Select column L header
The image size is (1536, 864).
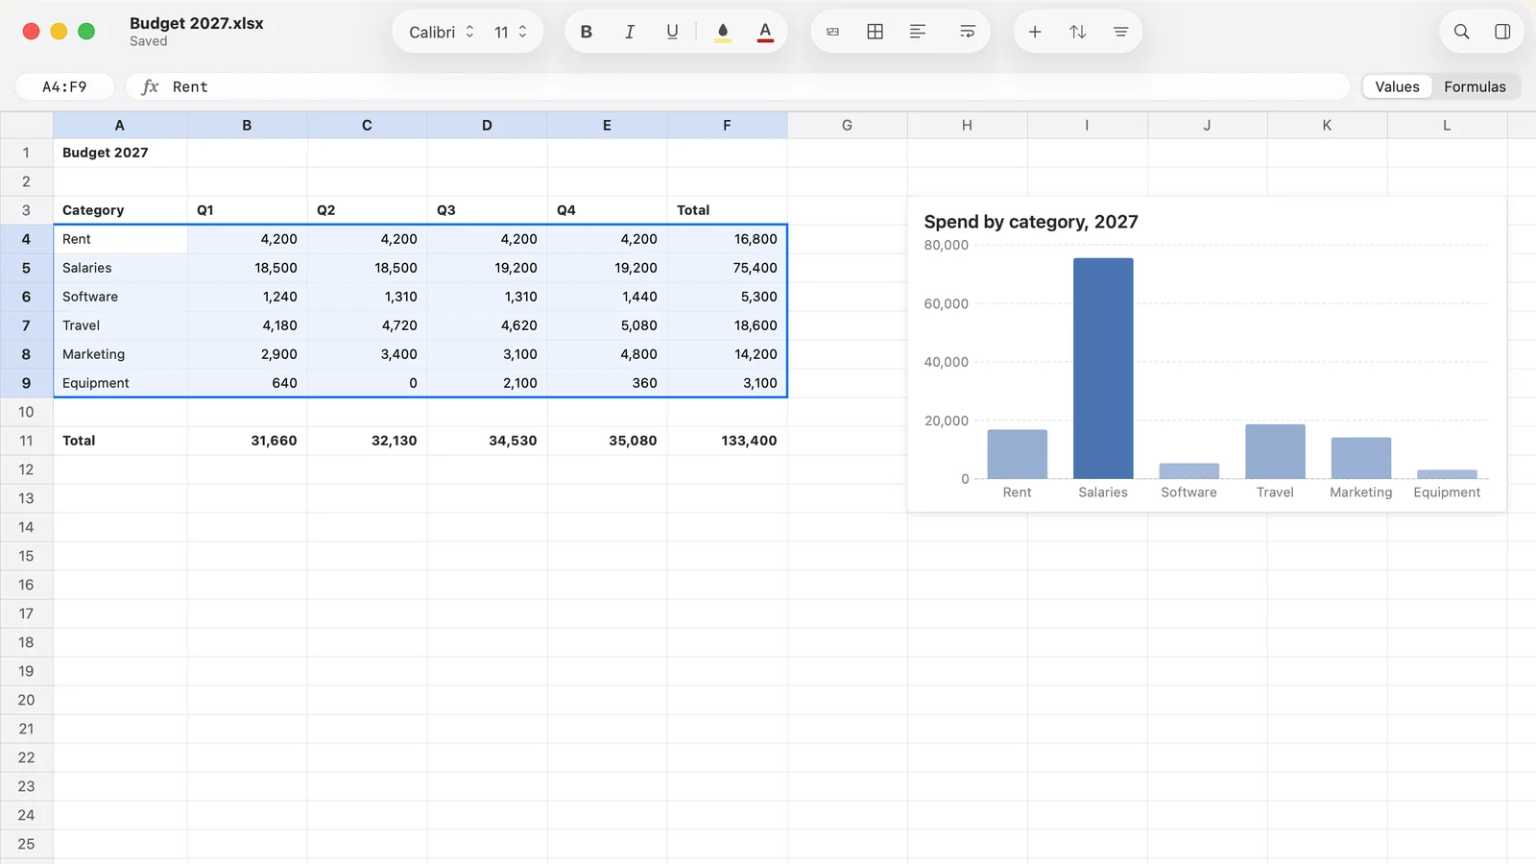(1447, 125)
